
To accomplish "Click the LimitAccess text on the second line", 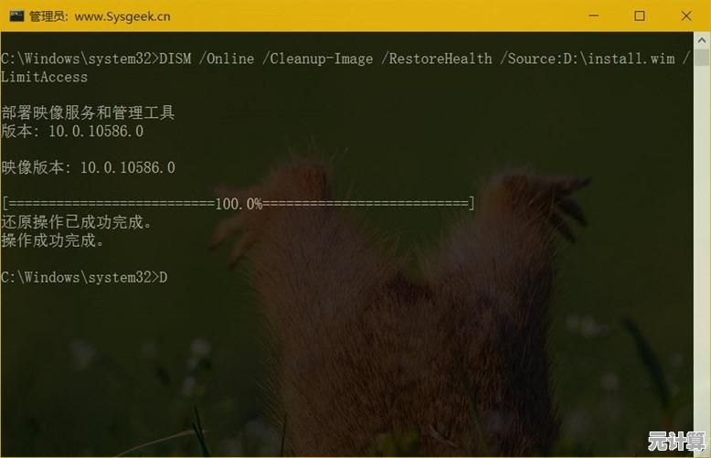I will [x=44, y=77].
